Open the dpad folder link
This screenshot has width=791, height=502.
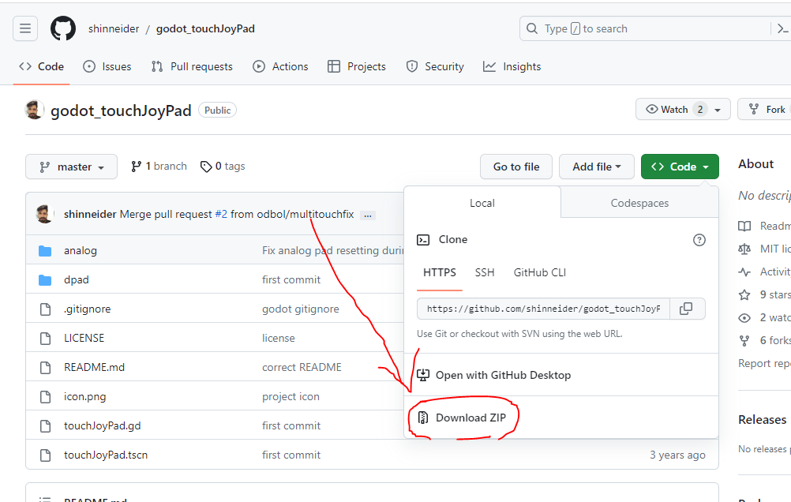pyautogui.click(x=76, y=279)
